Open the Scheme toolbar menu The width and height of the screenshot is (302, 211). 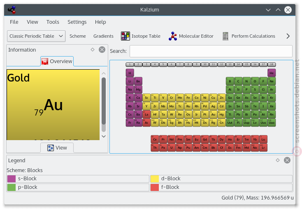coord(78,36)
